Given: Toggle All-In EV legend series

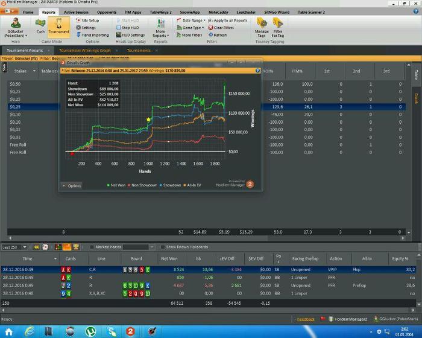Looking at the screenshot, I should tap(192, 185).
